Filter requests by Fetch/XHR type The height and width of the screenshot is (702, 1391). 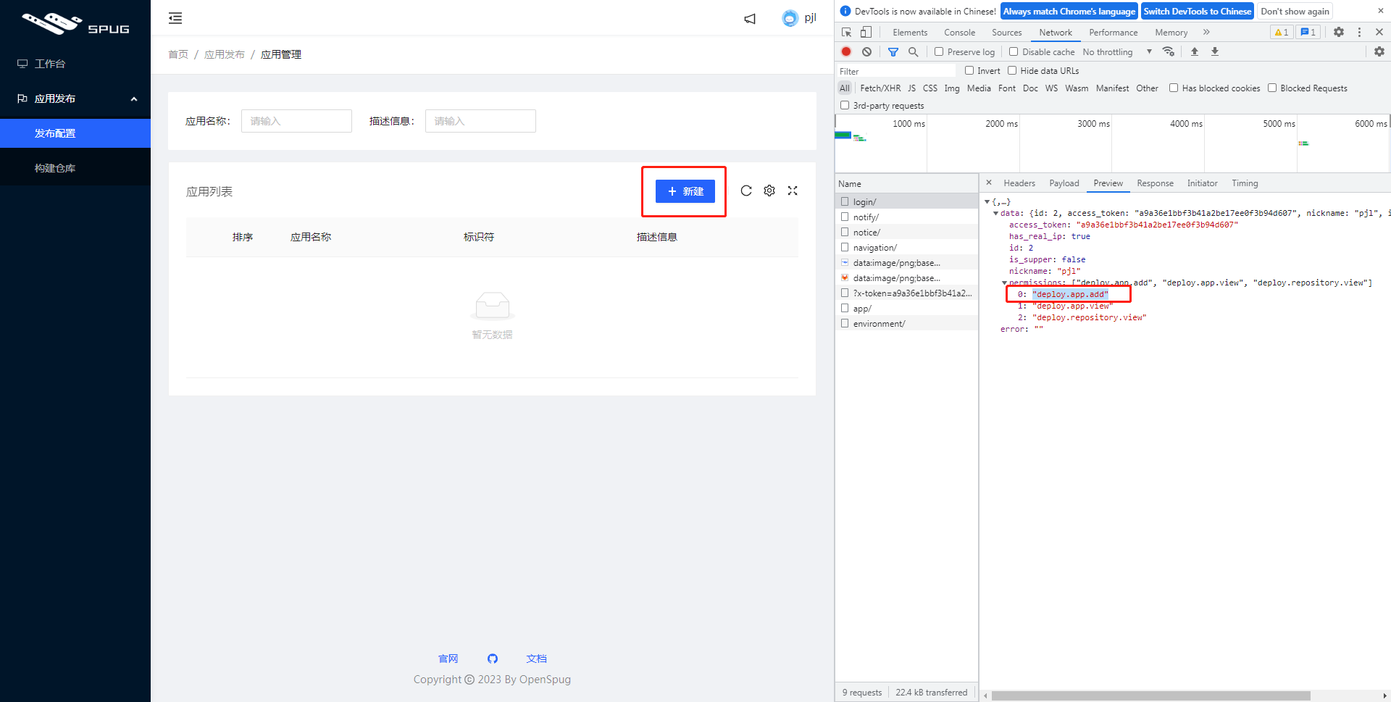point(880,88)
